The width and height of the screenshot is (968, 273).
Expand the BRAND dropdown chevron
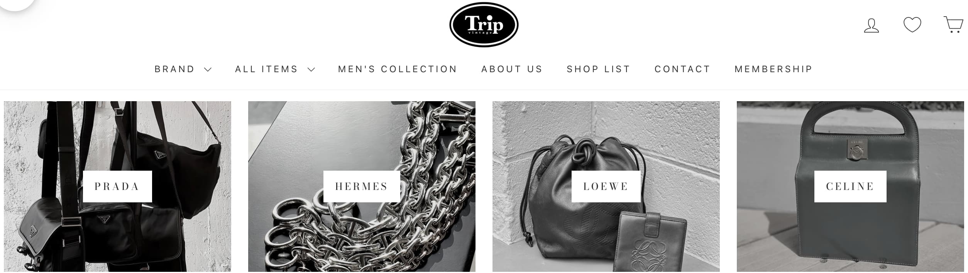(x=208, y=70)
